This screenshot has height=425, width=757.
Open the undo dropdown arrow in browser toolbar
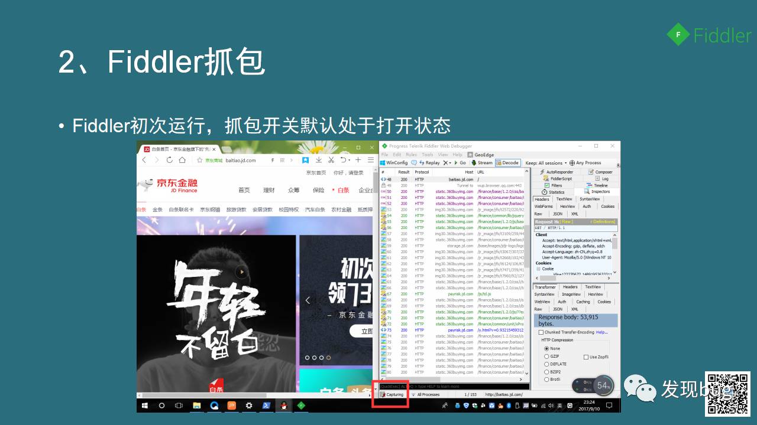pos(349,161)
